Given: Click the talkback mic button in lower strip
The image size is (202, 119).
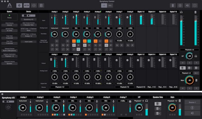Looking at the screenshot, I should click(x=192, y=108).
